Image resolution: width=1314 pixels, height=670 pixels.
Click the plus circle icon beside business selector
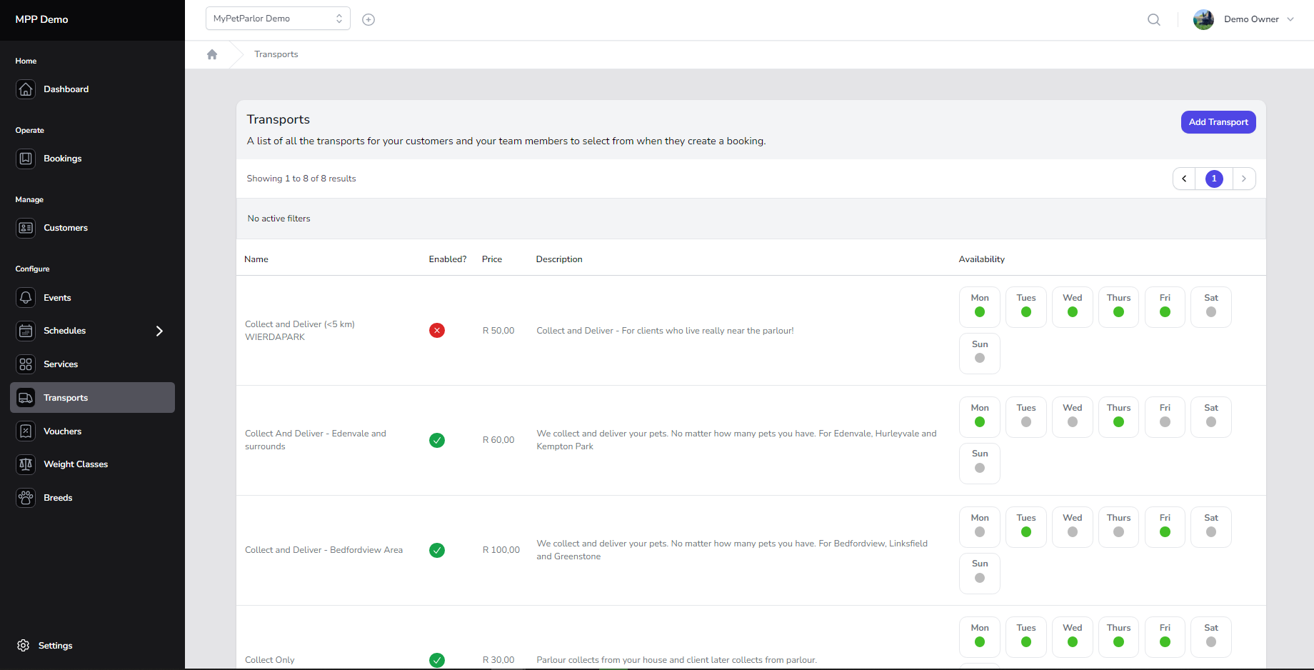[368, 19]
